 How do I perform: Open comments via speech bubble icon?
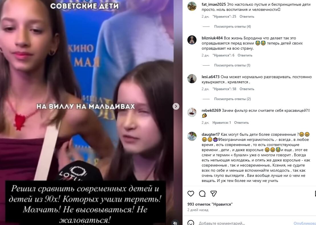pos(202,194)
